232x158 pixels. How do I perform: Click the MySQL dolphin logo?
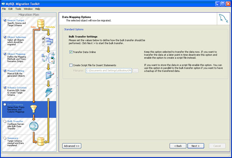pos(224,19)
